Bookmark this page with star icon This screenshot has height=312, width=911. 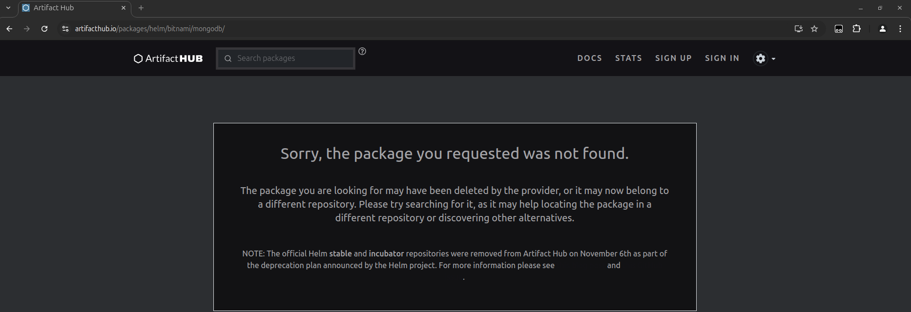[814, 29]
